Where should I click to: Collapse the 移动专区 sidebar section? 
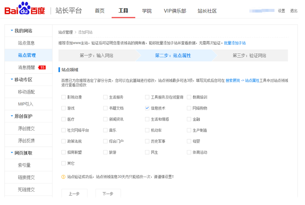12,80
